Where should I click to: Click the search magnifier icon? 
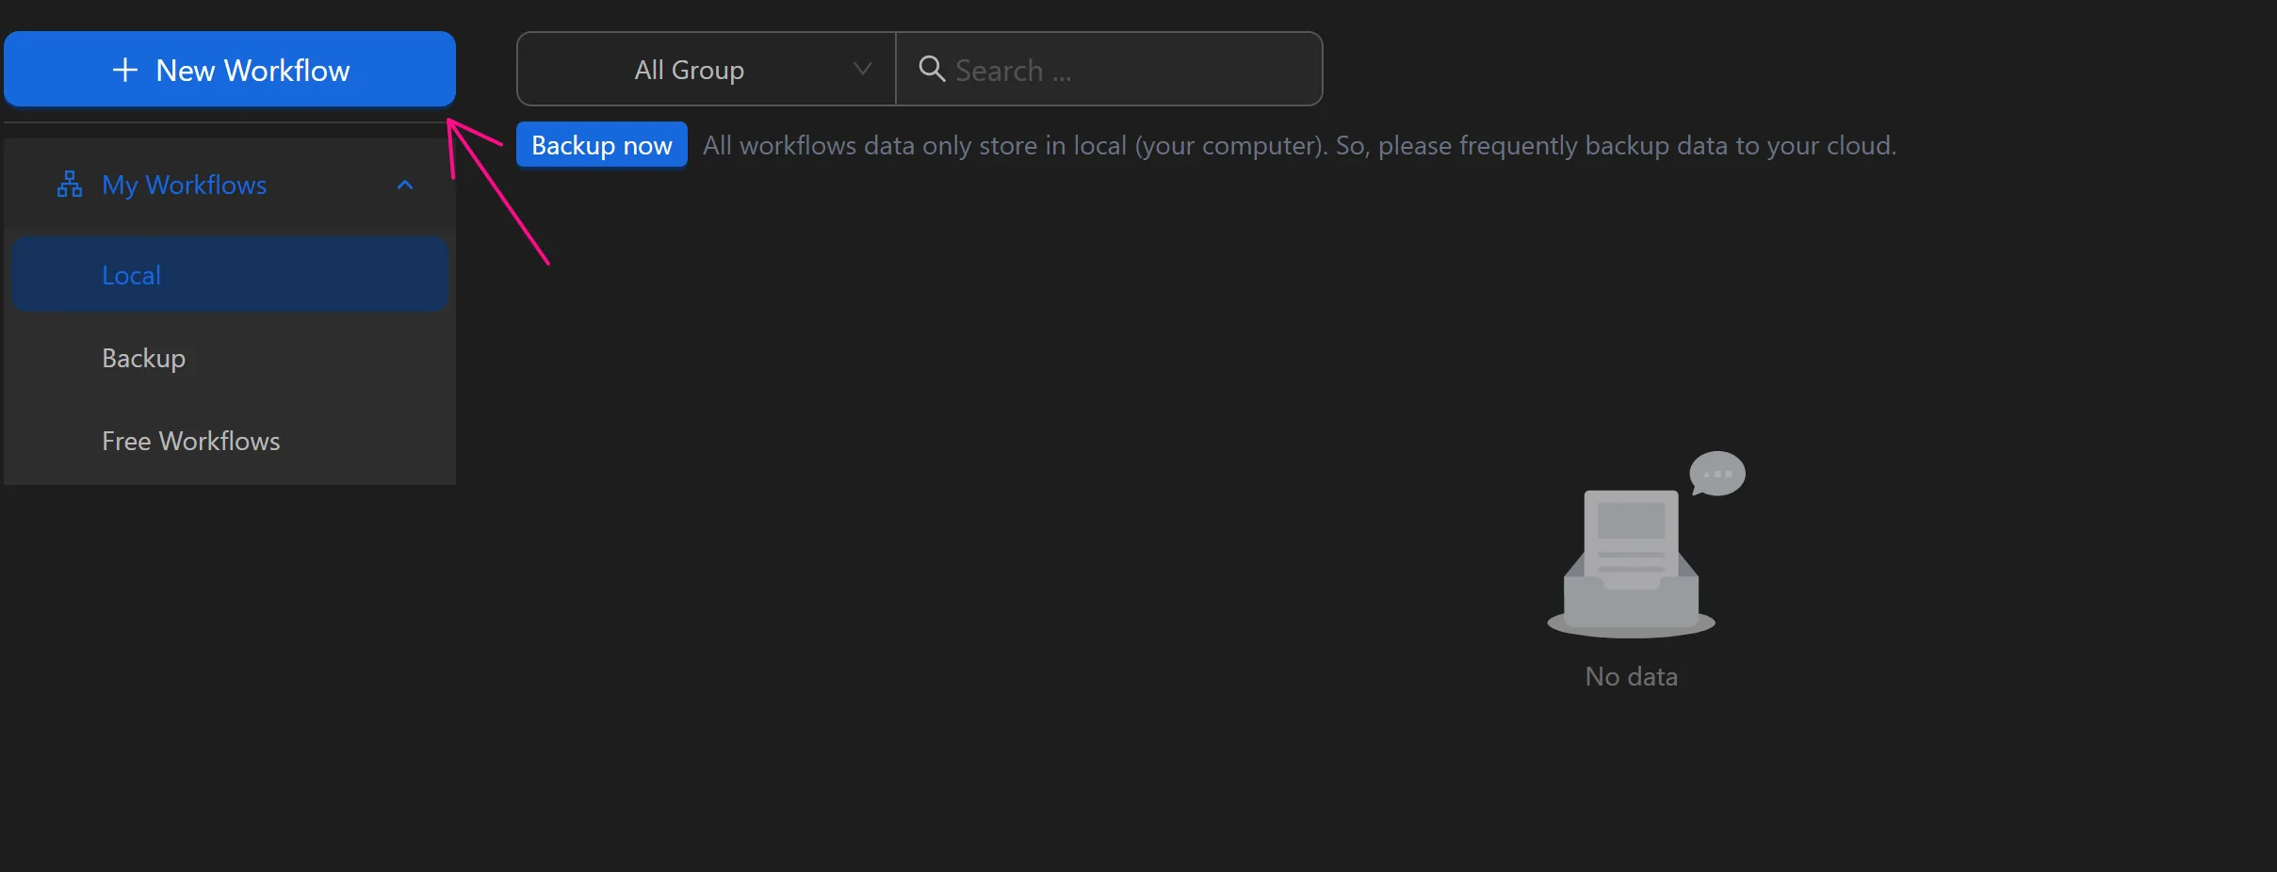pyautogui.click(x=931, y=69)
